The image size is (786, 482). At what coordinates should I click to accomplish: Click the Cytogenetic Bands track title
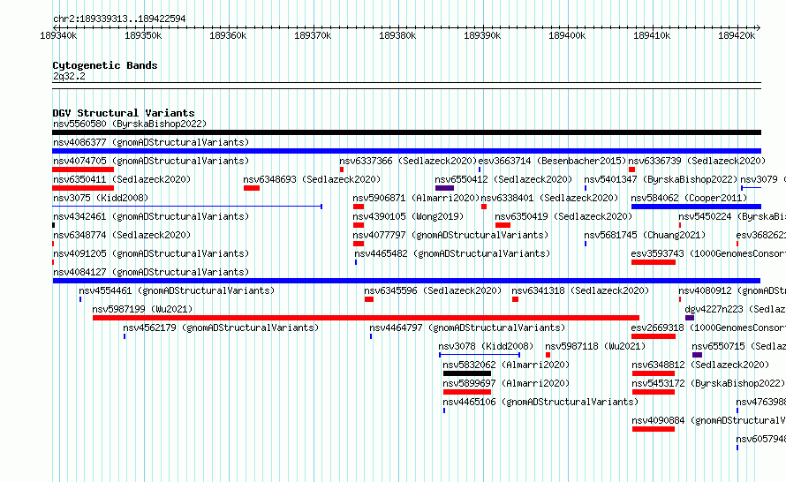pos(105,65)
